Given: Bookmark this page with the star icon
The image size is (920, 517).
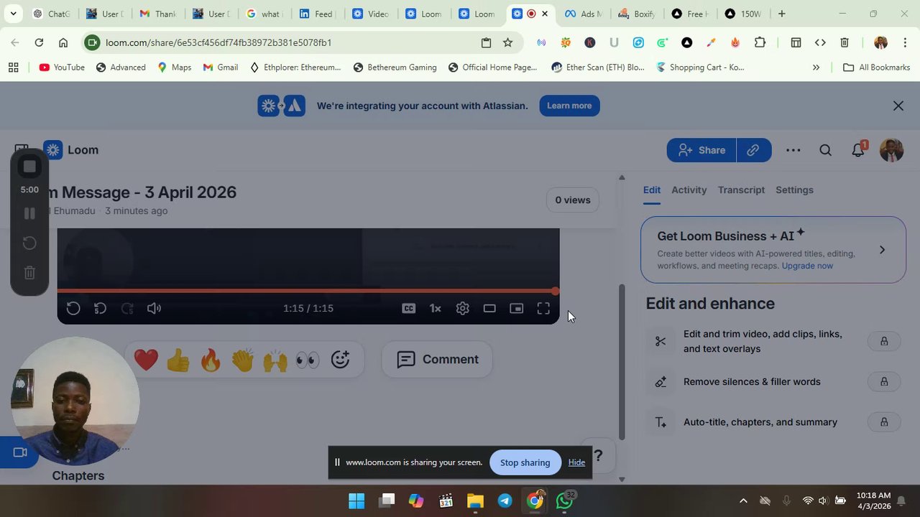Looking at the screenshot, I should point(507,42).
